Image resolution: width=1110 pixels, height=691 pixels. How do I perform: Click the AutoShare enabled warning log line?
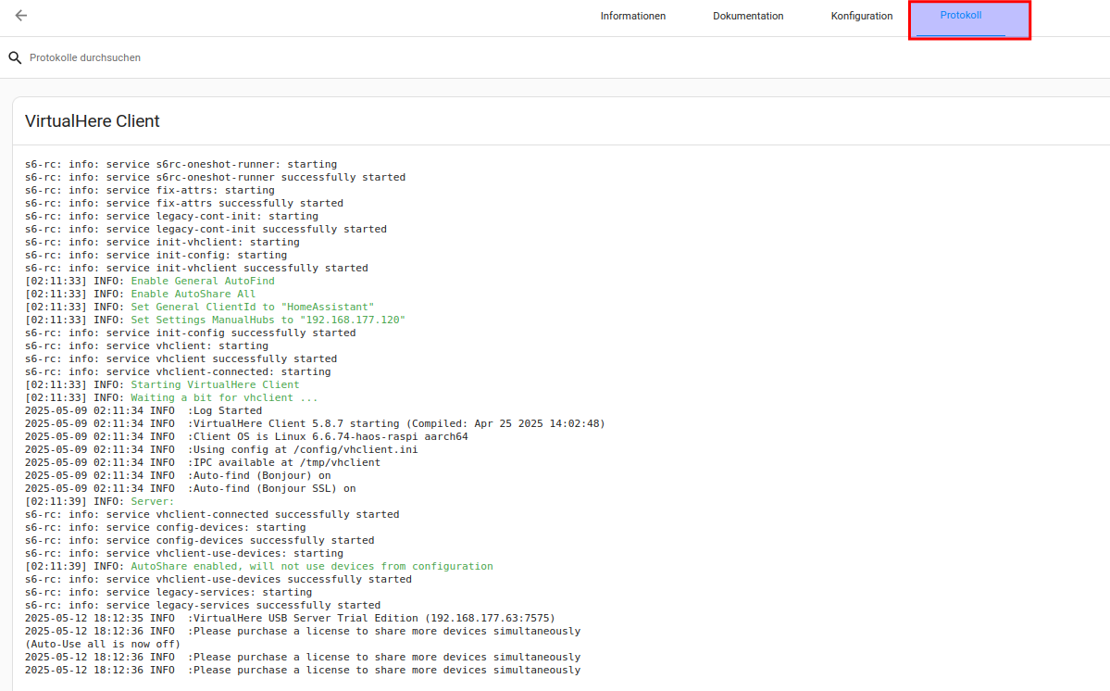coord(311,566)
